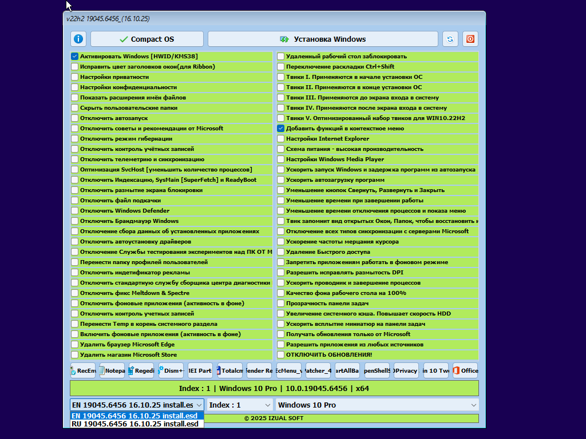Choose EN 19045.6456 install.esd list entry

coord(137,416)
